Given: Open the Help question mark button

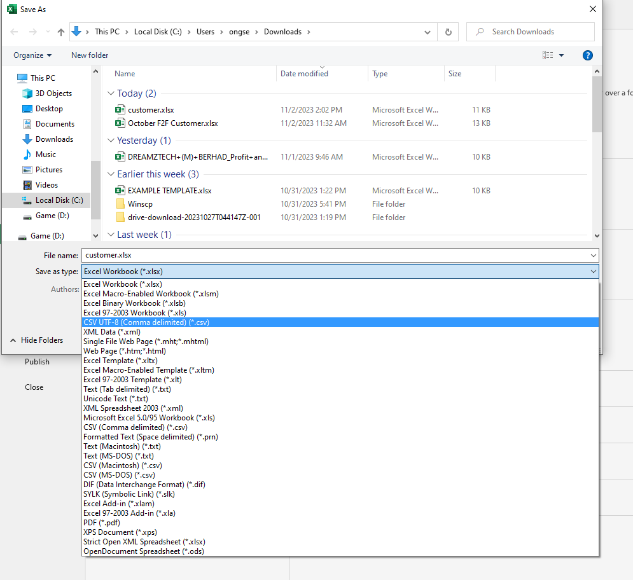Looking at the screenshot, I should [x=587, y=55].
